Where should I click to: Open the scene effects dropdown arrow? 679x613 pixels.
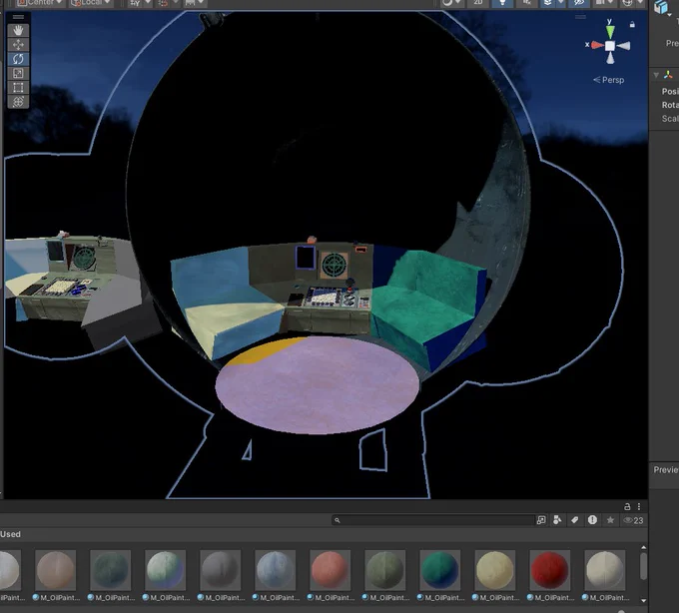[561, 3]
